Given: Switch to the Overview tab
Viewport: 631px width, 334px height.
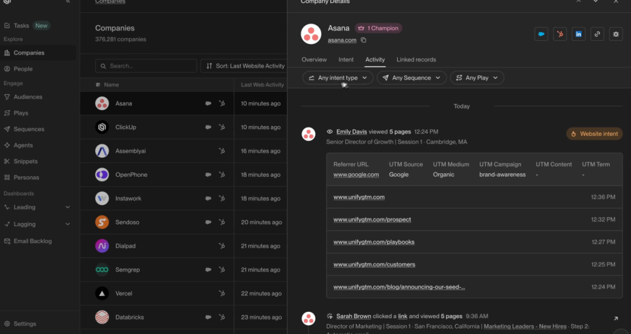Looking at the screenshot, I should click(x=314, y=60).
